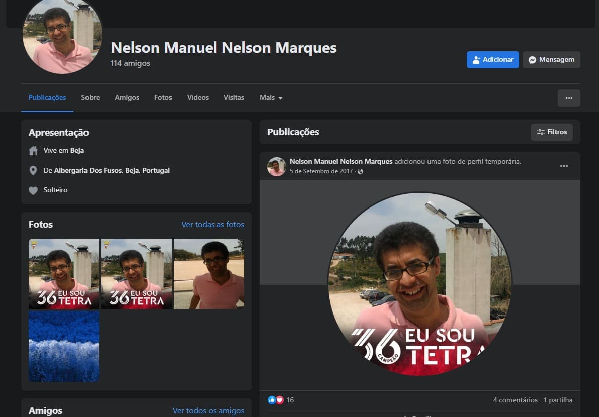Click Beja in Vive em line
Viewport: 599px width, 417px height.
(77, 150)
